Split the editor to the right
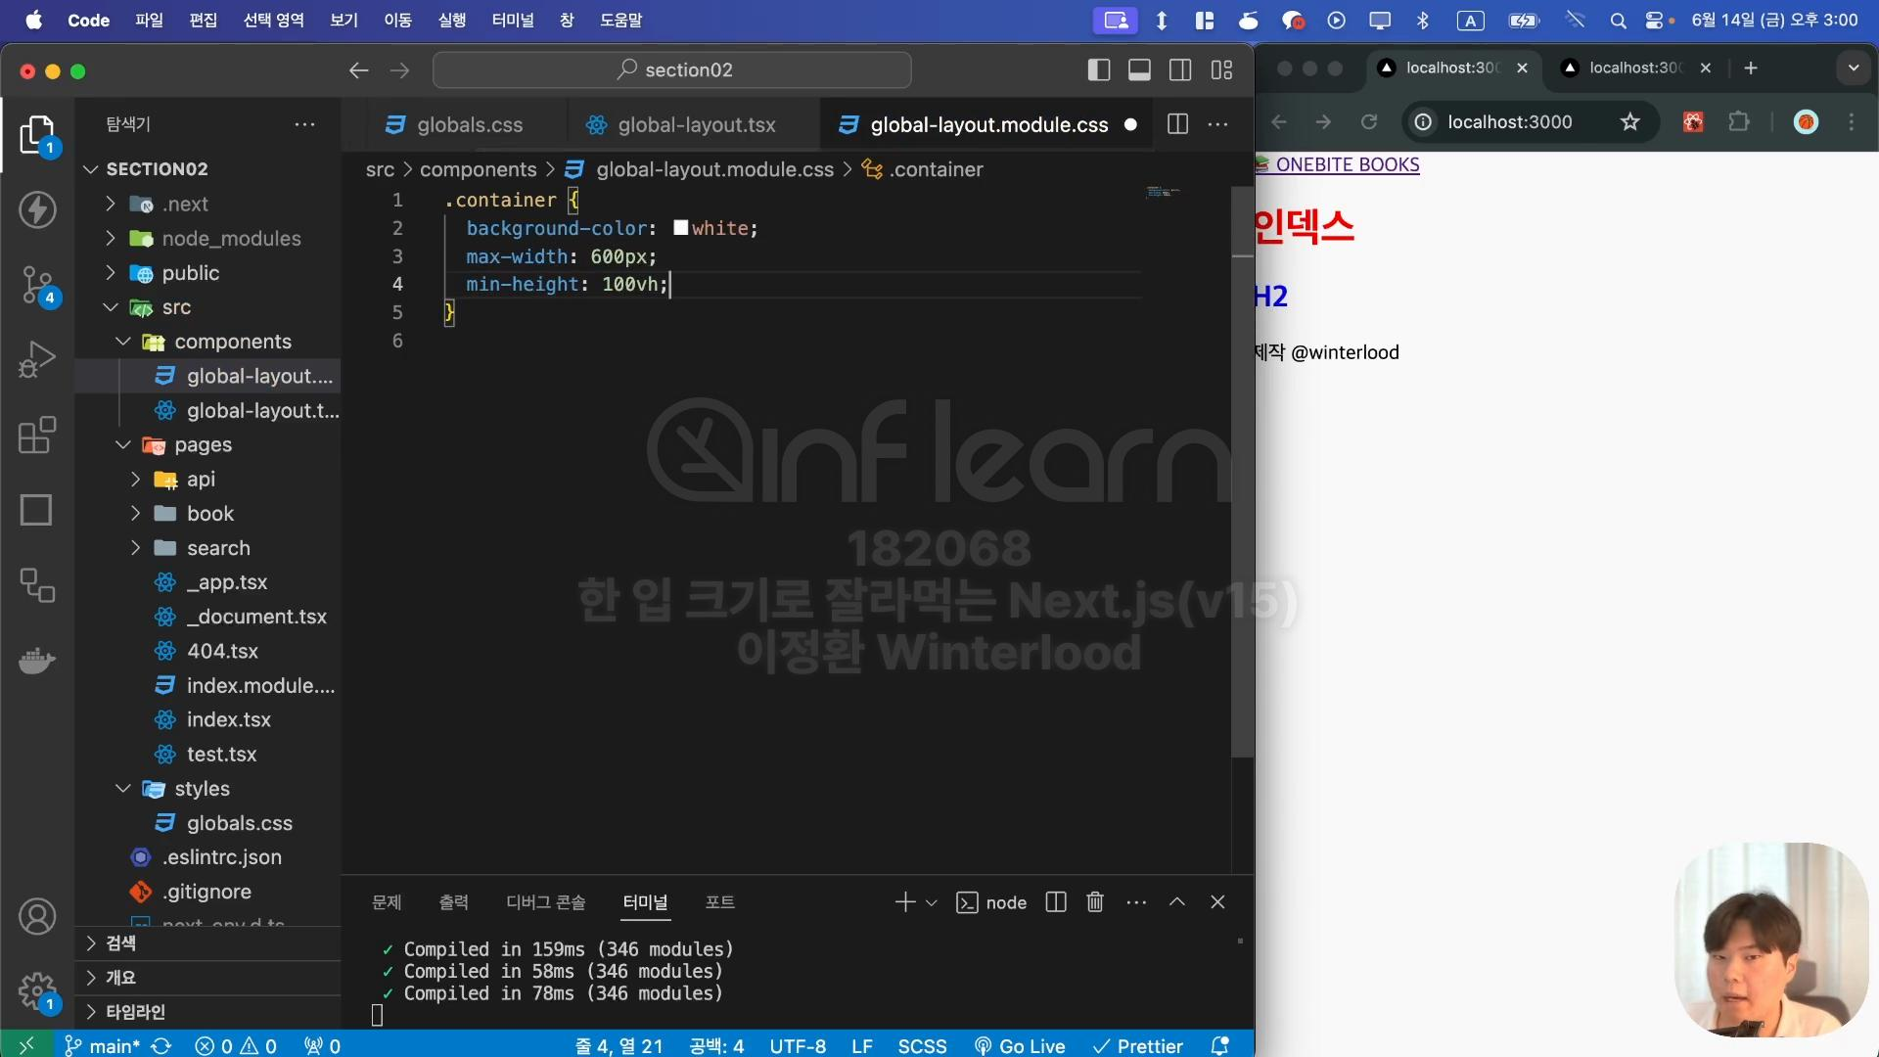Image resolution: width=1879 pixels, height=1057 pixels. [x=1177, y=124]
